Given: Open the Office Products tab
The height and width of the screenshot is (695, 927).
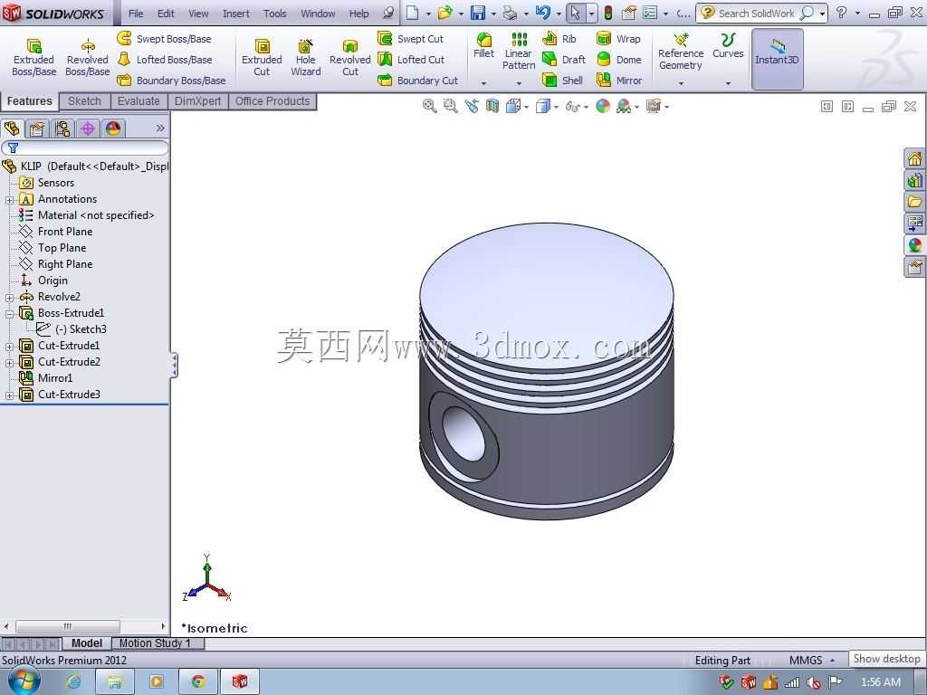Looking at the screenshot, I should [x=272, y=101].
